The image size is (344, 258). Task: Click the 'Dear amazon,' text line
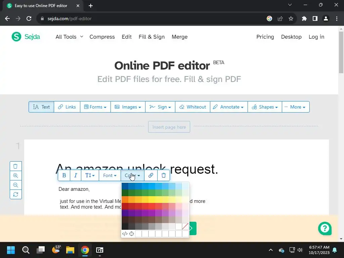[74, 189]
